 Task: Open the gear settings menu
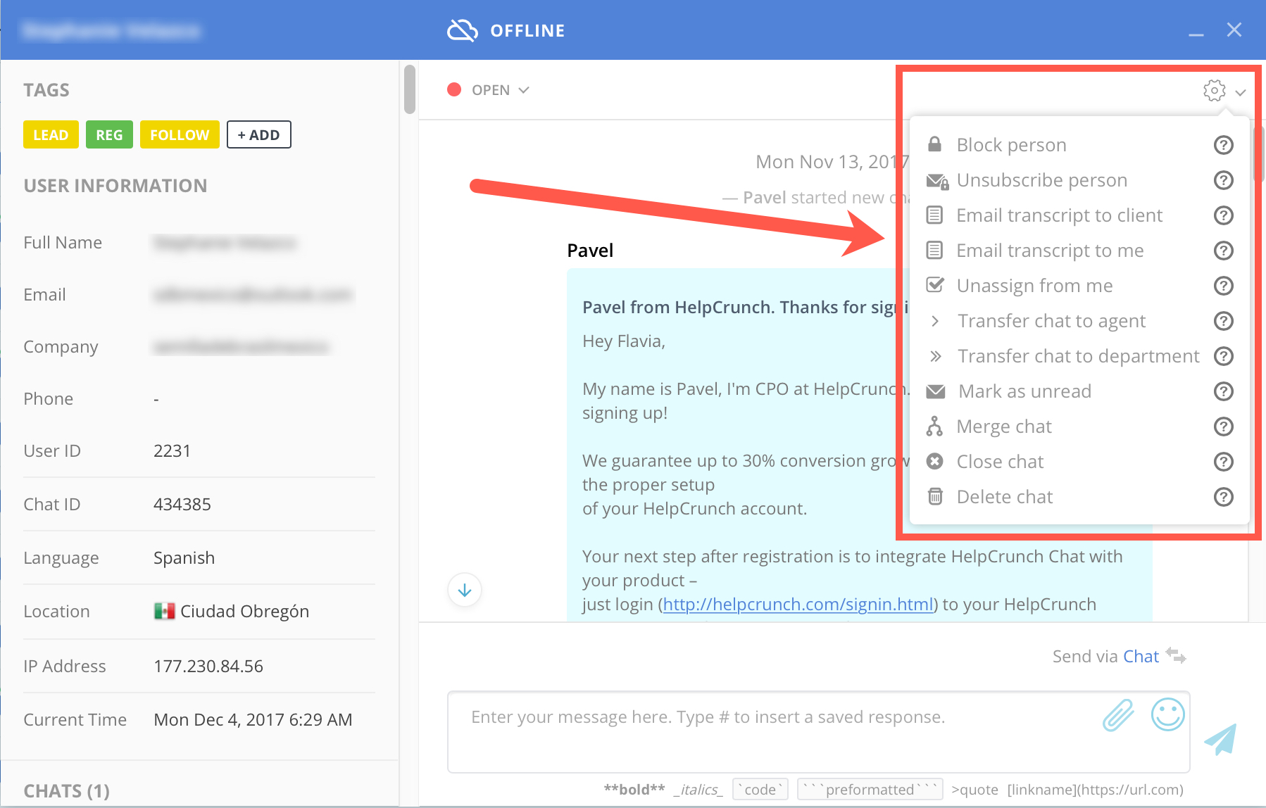pyautogui.click(x=1214, y=90)
